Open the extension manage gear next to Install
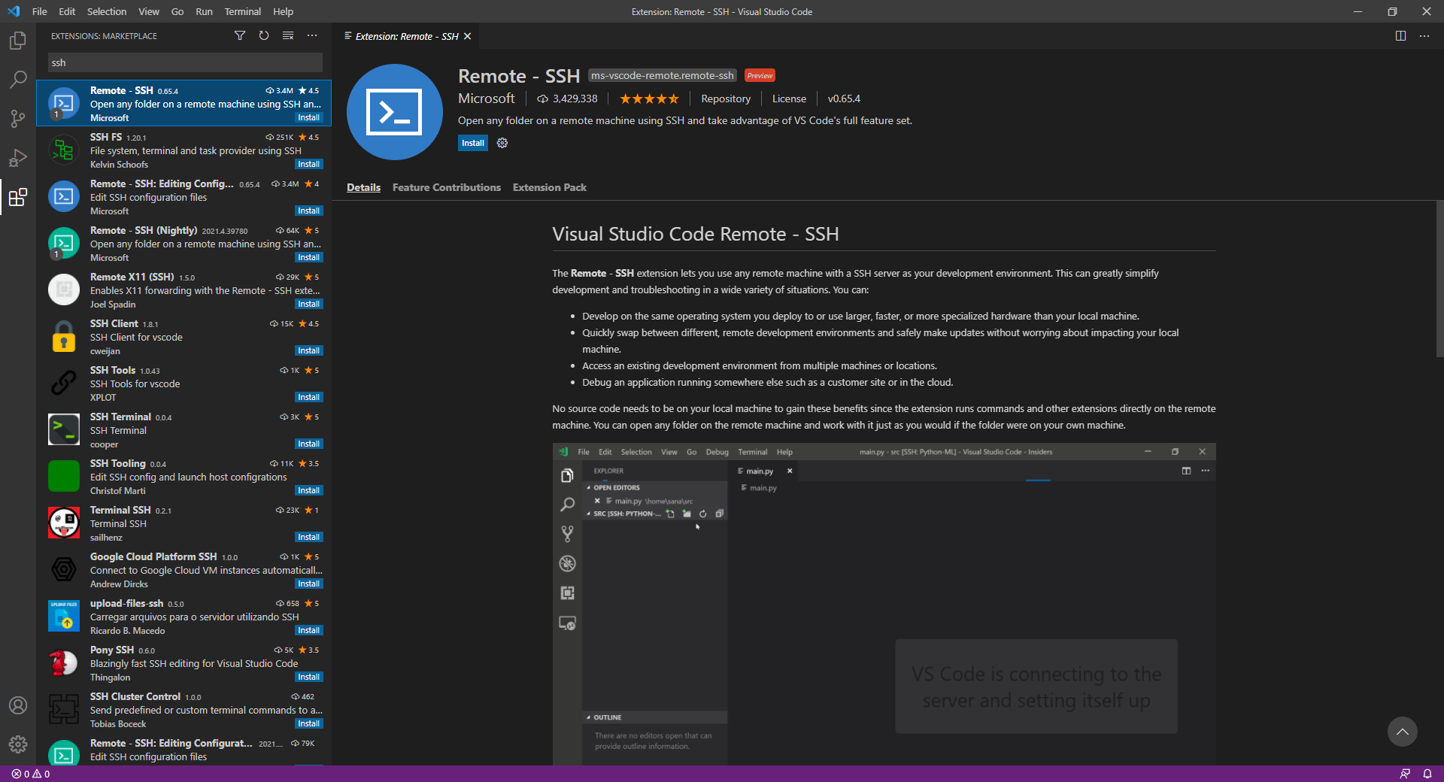This screenshot has height=782, width=1444. (502, 143)
